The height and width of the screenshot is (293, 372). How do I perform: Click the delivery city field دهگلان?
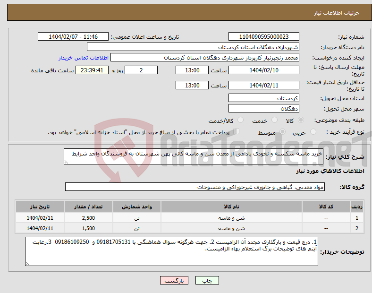point(263,108)
